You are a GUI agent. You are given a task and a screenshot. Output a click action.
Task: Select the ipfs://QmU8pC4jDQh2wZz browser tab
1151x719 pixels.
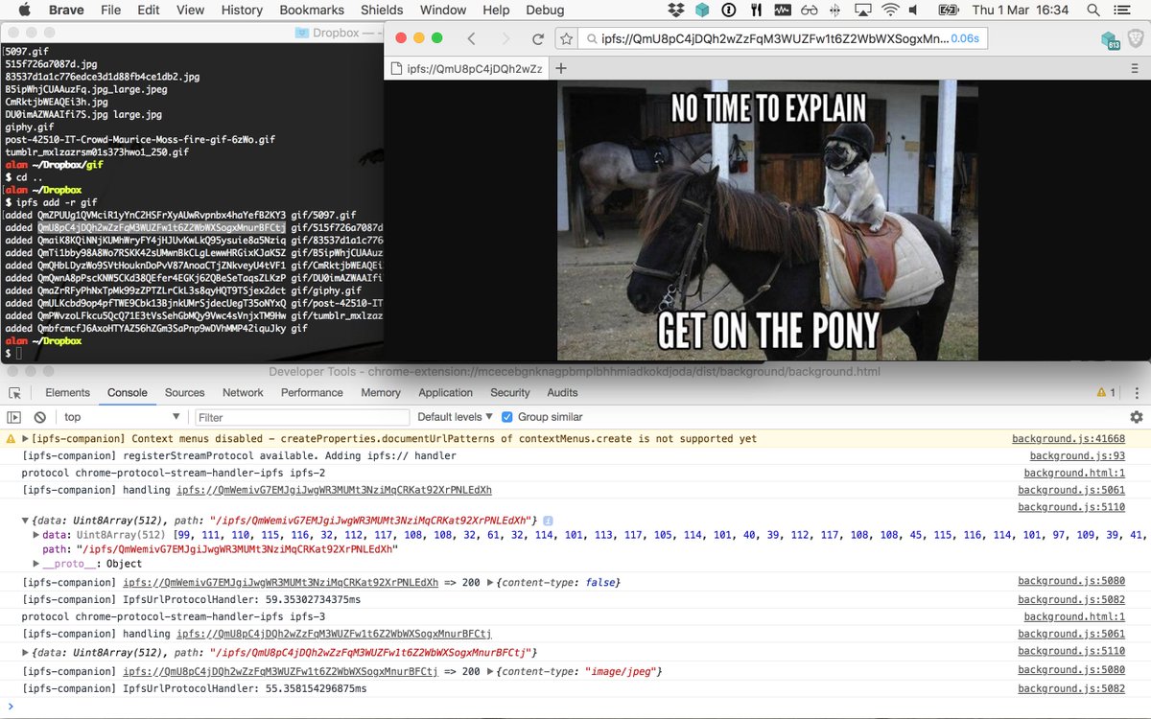[467, 68]
